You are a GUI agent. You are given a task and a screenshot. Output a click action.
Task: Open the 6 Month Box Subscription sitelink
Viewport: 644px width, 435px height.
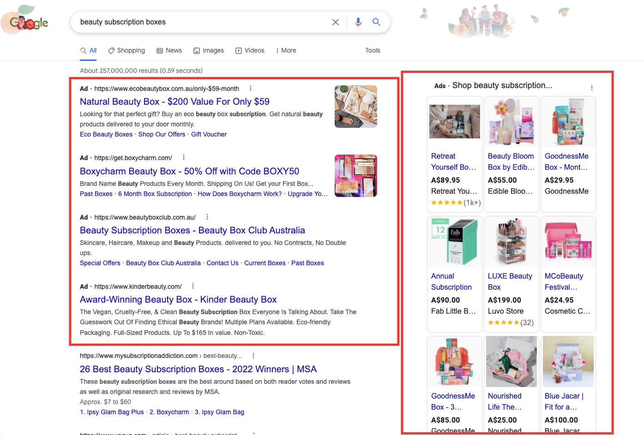coord(155,194)
